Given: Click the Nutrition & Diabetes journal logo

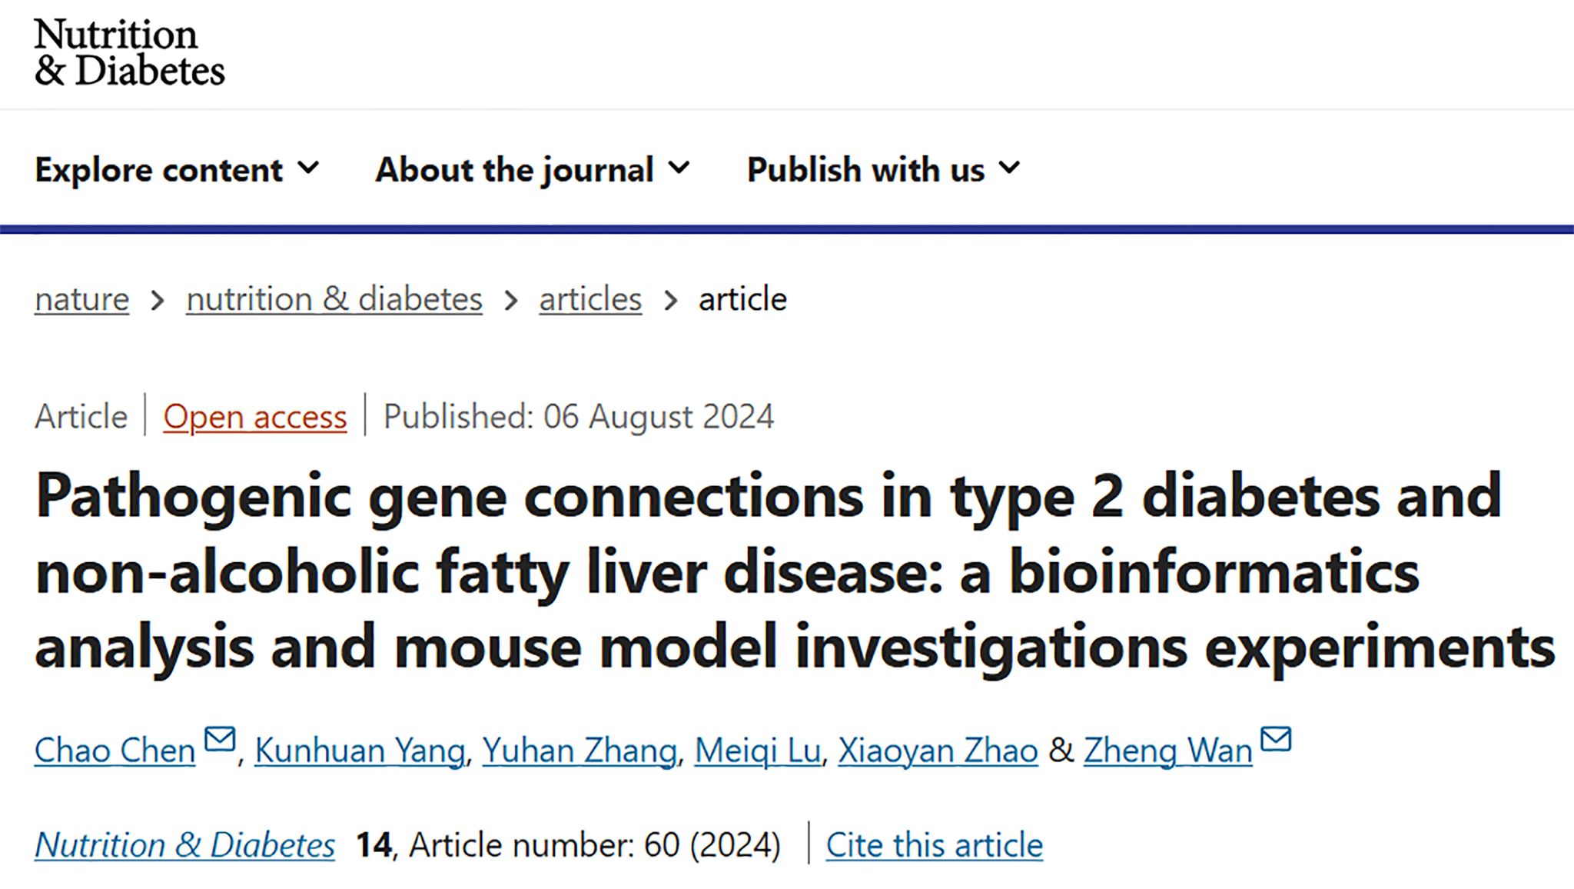Looking at the screenshot, I should coord(129,52).
